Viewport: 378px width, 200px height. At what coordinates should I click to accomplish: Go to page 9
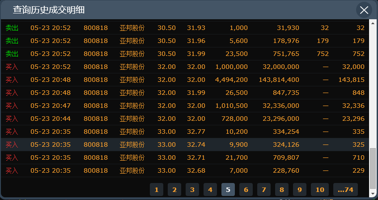click(299, 190)
